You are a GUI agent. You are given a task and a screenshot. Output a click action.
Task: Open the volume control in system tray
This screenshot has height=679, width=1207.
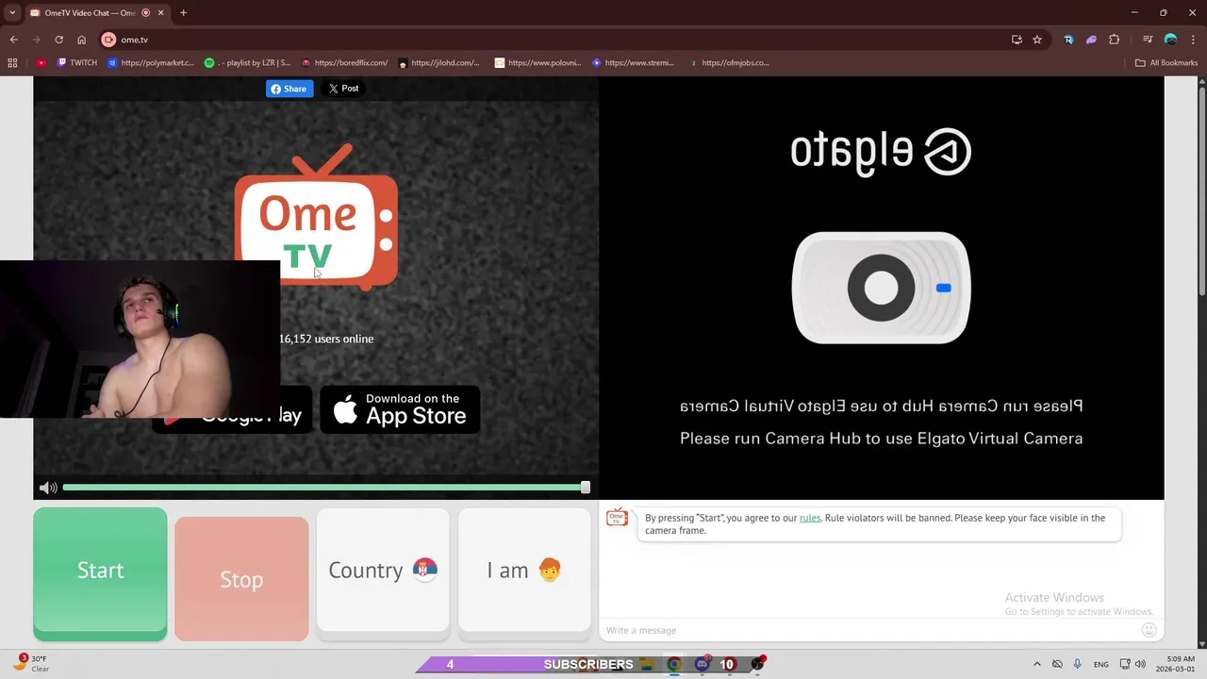coord(1140,664)
